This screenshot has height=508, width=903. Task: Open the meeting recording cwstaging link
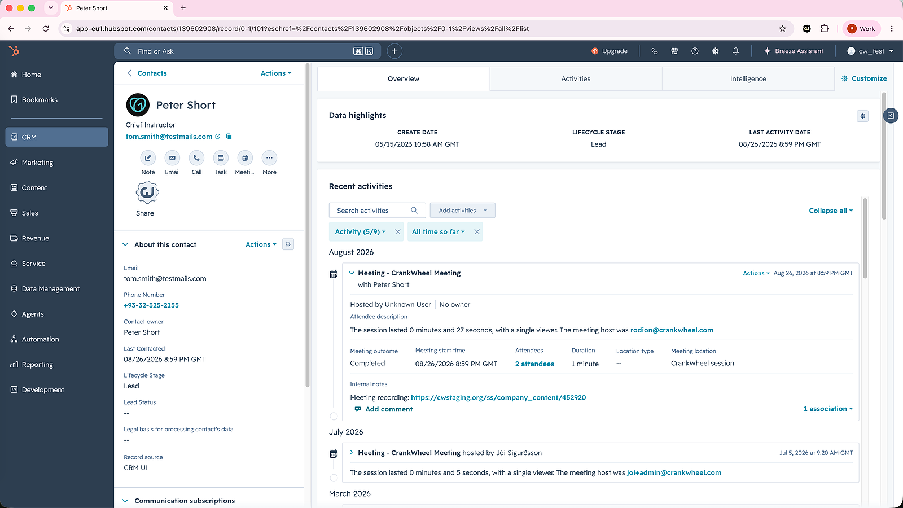pos(498,397)
